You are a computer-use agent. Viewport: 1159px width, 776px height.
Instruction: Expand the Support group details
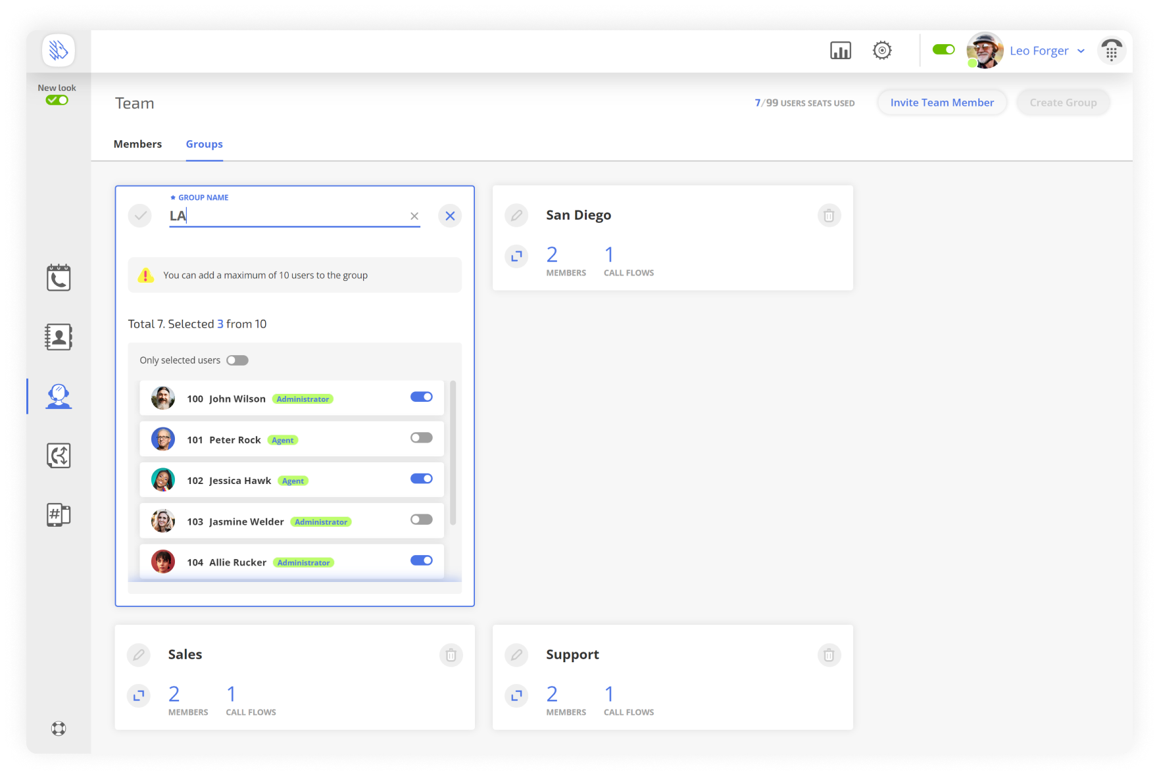[517, 695]
